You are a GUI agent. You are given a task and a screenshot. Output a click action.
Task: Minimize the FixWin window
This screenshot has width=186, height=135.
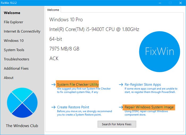point(160,3)
